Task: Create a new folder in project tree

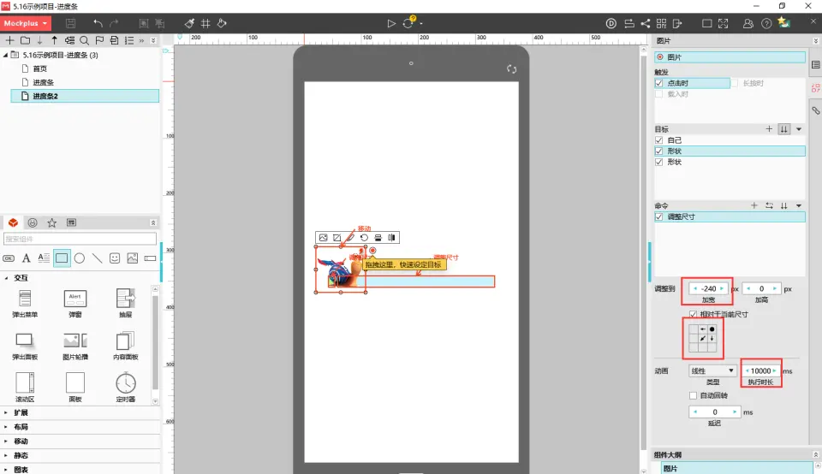Action: (x=25, y=40)
